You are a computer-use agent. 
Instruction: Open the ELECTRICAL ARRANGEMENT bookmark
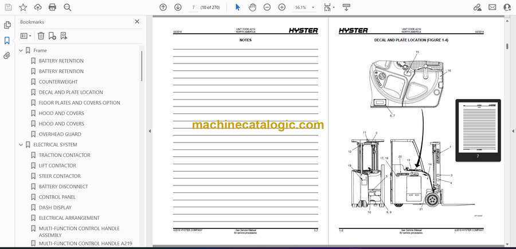[x=69, y=218]
